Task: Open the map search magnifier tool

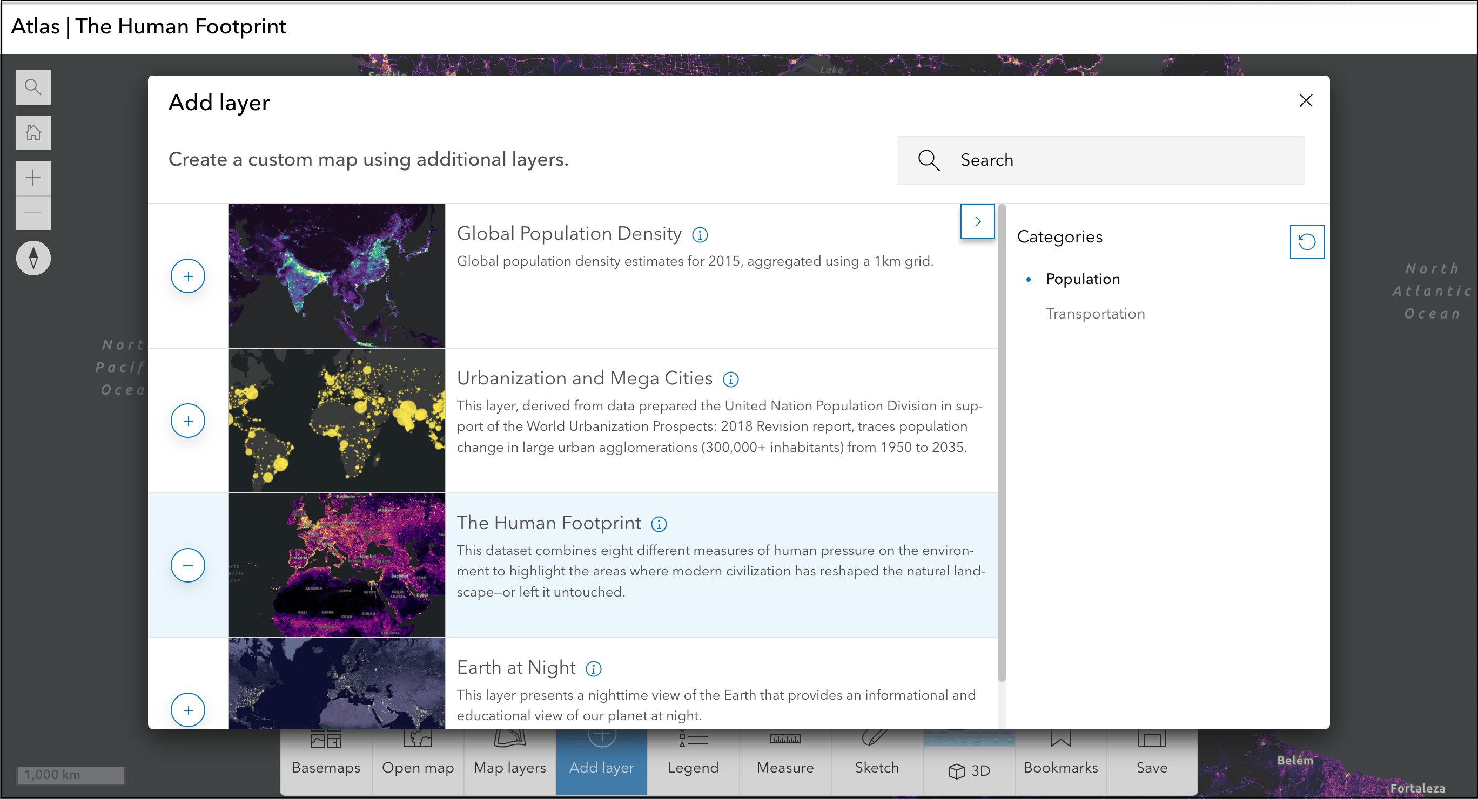Action: click(33, 86)
